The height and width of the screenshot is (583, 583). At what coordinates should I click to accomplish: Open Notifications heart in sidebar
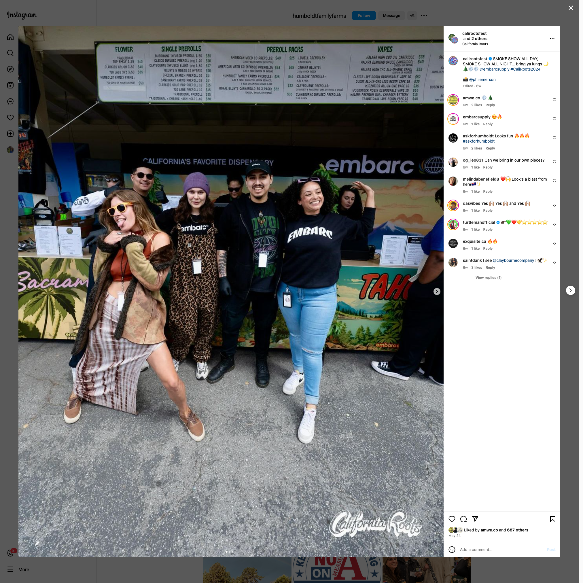pos(10,118)
